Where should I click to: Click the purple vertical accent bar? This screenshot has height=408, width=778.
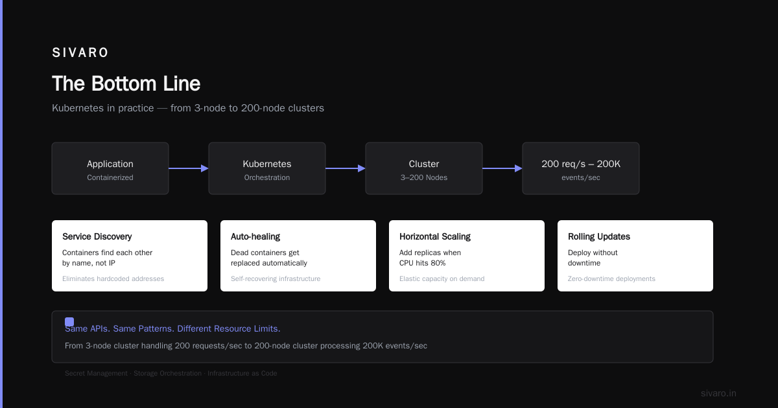(x=1, y=204)
